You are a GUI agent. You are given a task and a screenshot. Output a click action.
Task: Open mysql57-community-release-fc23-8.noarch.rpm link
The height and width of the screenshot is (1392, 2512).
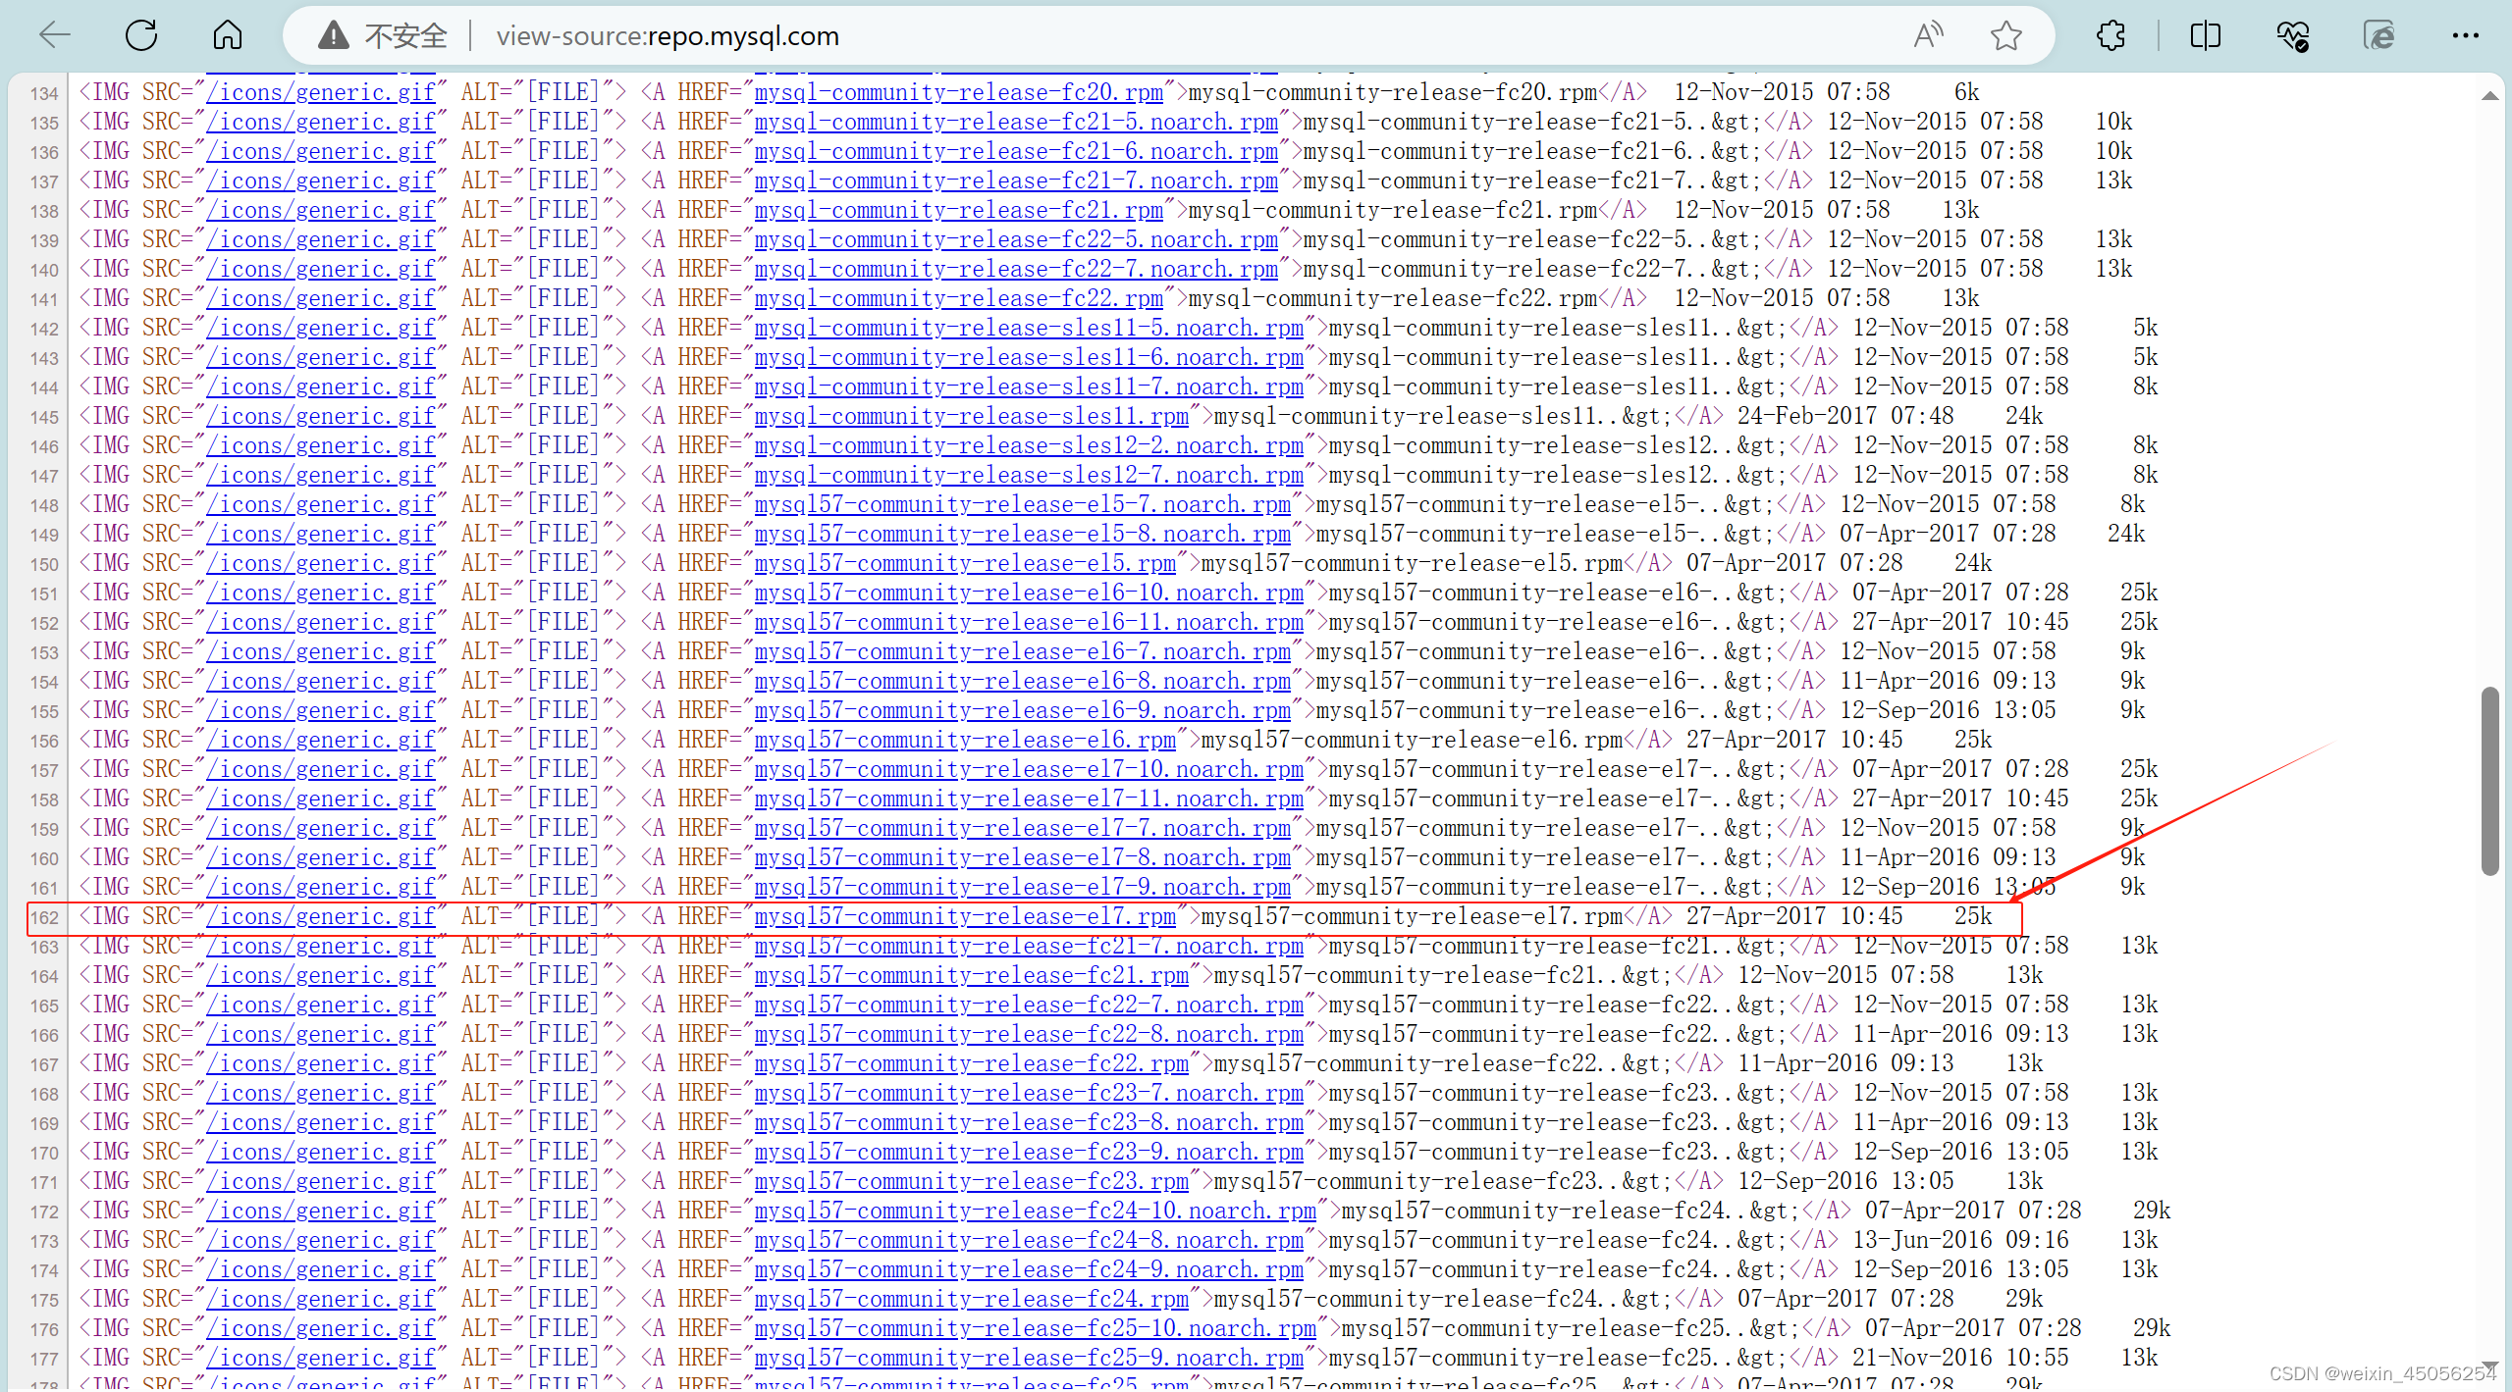pyautogui.click(x=1028, y=1122)
